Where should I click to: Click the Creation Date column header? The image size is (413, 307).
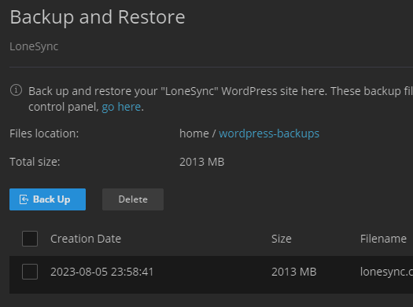coord(86,239)
